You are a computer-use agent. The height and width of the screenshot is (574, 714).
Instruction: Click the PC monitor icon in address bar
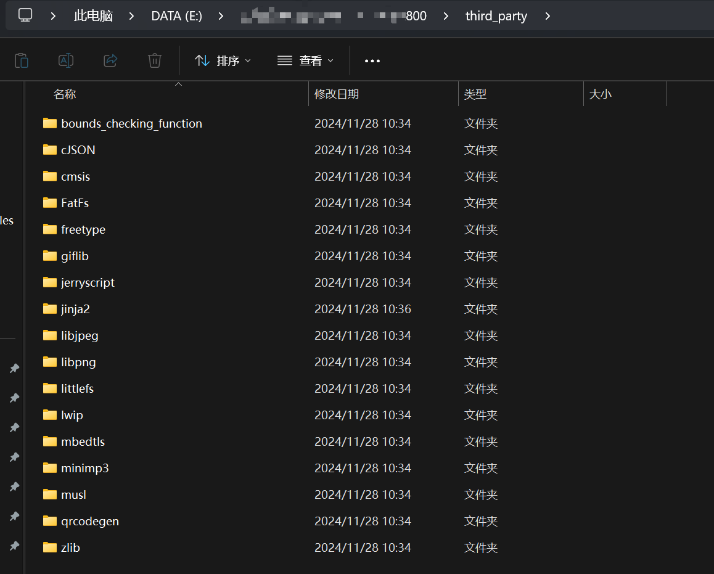25,15
